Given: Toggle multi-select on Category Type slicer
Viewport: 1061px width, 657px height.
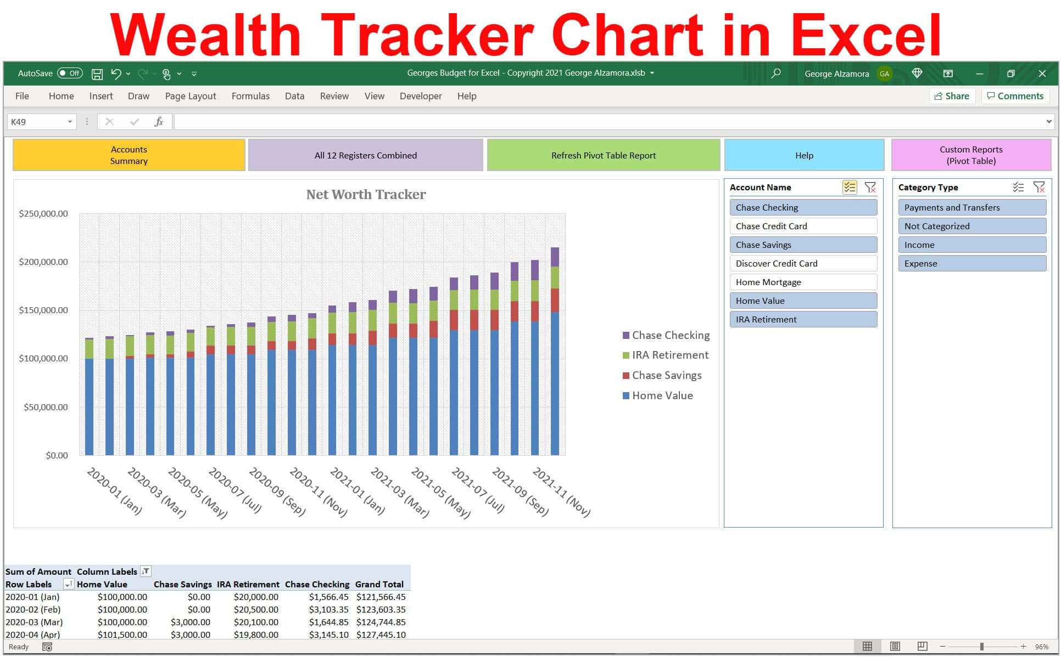Looking at the screenshot, I should point(1018,188).
